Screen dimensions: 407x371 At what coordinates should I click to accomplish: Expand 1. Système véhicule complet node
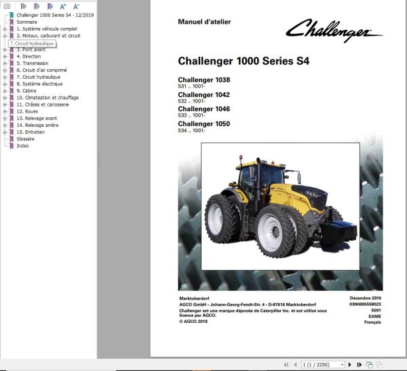(x=5, y=29)
